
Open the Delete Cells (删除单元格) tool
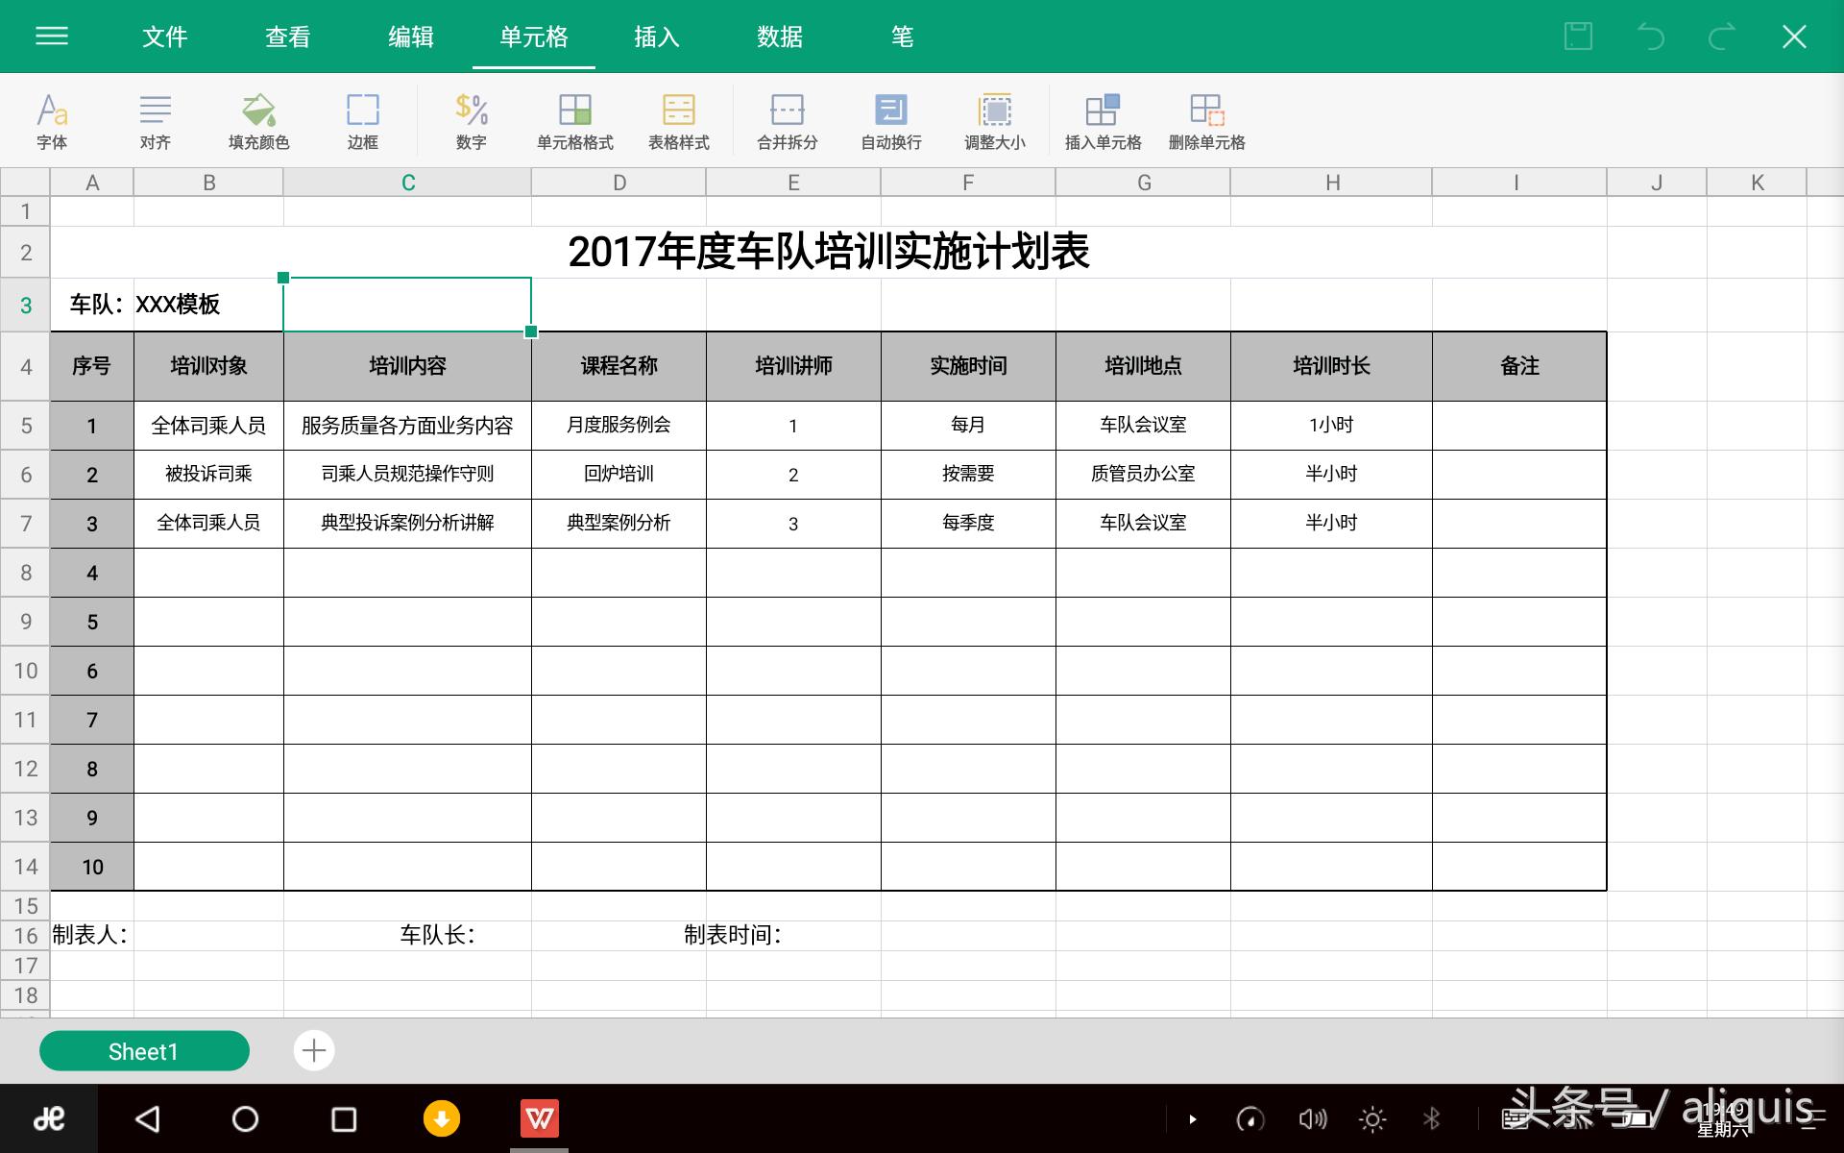point(1206,120)
